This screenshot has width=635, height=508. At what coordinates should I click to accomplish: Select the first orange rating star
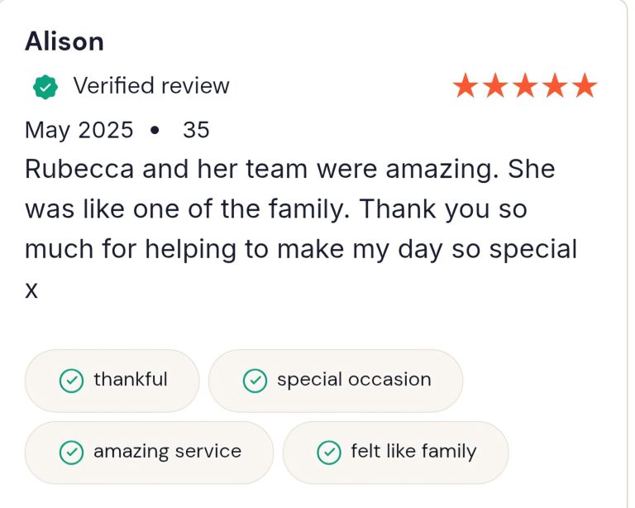[466, 85]
